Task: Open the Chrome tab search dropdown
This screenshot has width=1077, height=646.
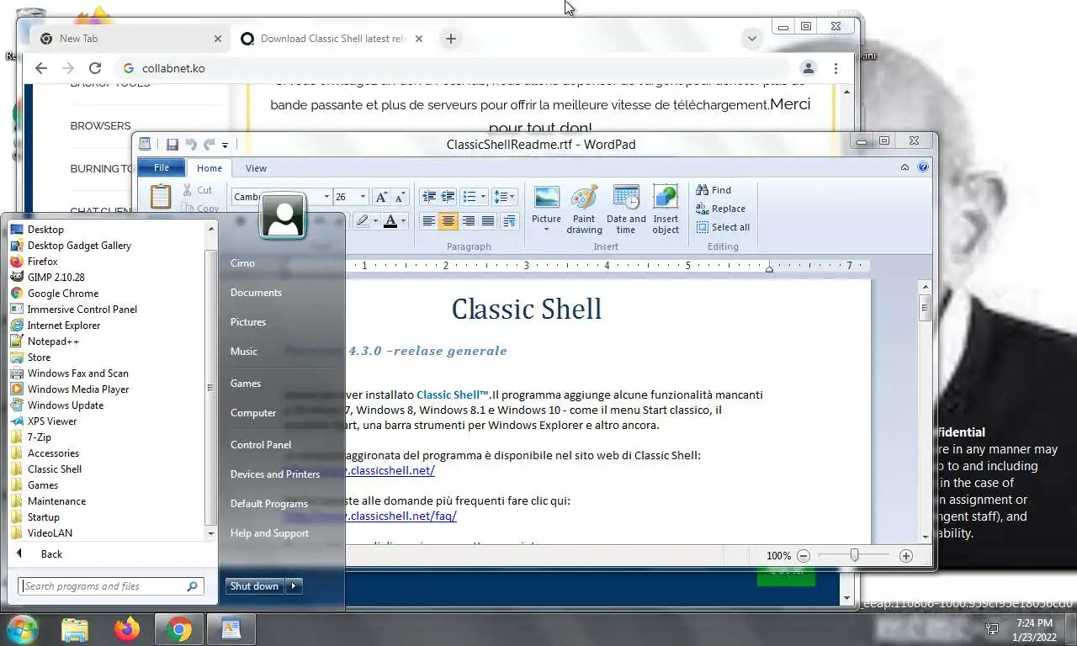Action: 751,39
